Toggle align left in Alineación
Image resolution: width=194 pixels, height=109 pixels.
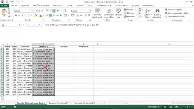(47, 15)
